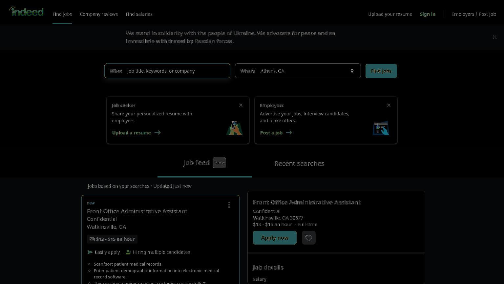Click the salary money icon on job card
Image resolution: width=504 pixels, height=284 pixels.
pos(92,239)
